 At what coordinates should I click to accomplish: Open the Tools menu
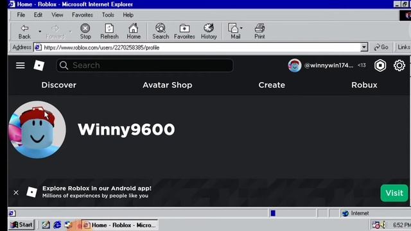pyautogui.click(x=108, y=15)
